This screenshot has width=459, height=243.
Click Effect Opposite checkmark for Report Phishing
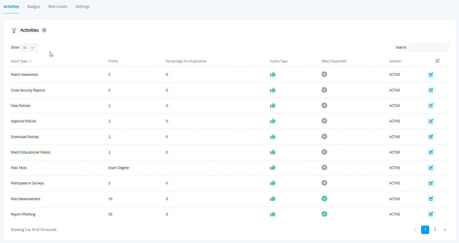tap(324, 214)
